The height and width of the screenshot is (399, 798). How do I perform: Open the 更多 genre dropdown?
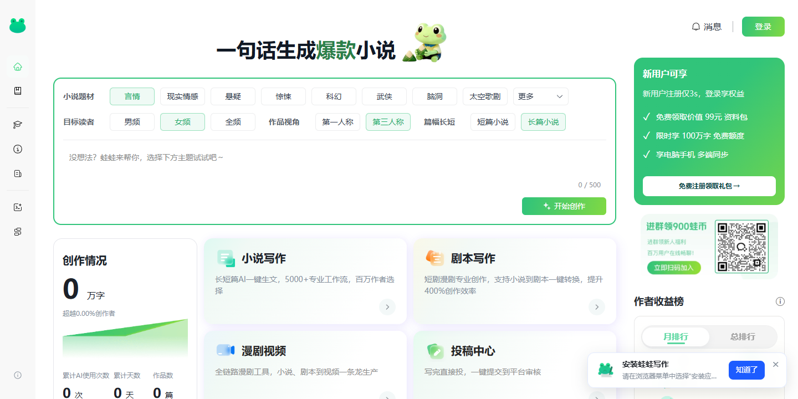[x=541, y=96]
